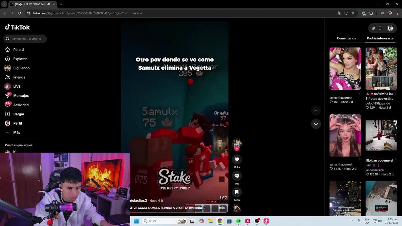This screenshot has width=402, height=226.
Task: View site information icon in address bar
Action: (29, 13)
